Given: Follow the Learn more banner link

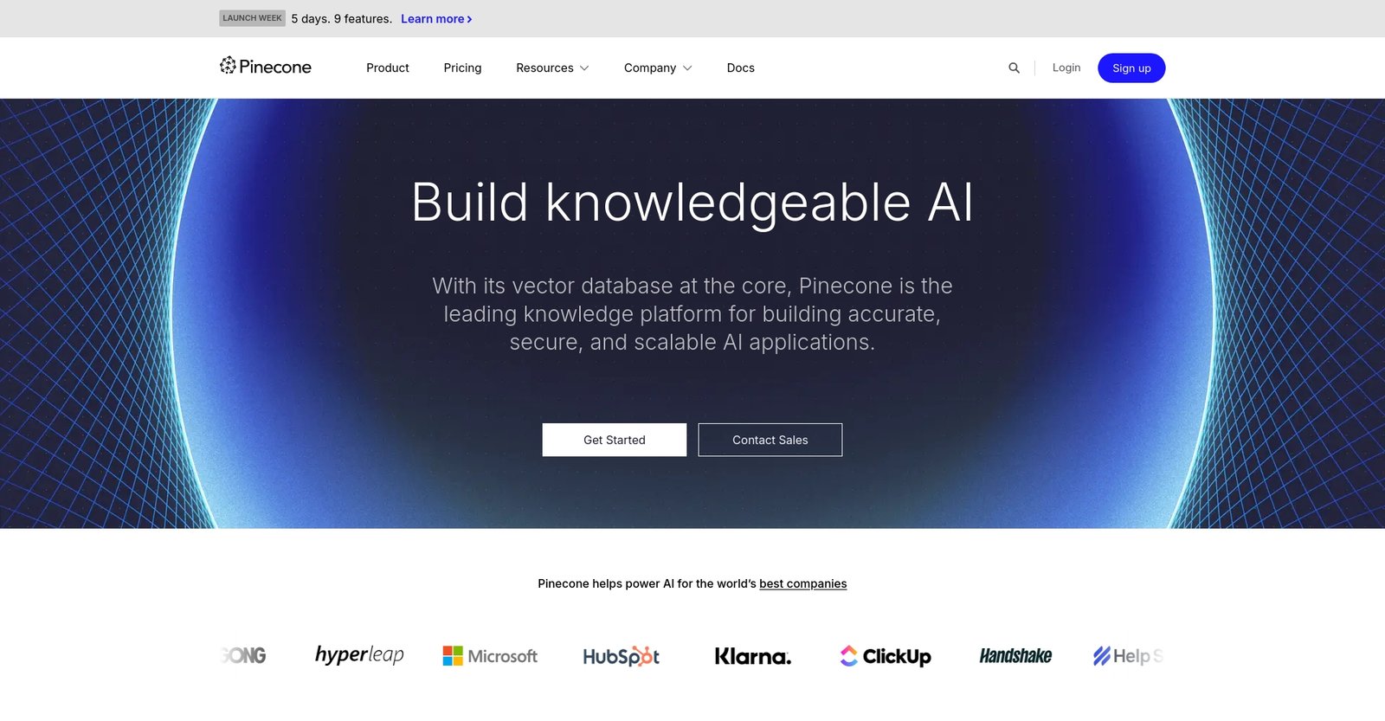Looking at the screenshot, I should pos(435,19).
